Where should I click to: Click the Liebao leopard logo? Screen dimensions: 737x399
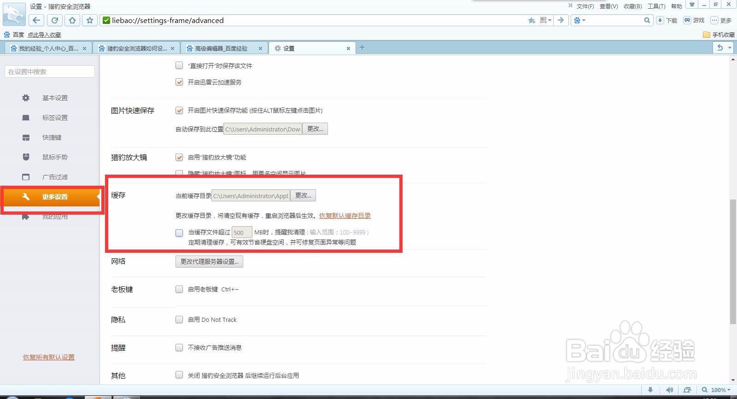coord(14,14)
